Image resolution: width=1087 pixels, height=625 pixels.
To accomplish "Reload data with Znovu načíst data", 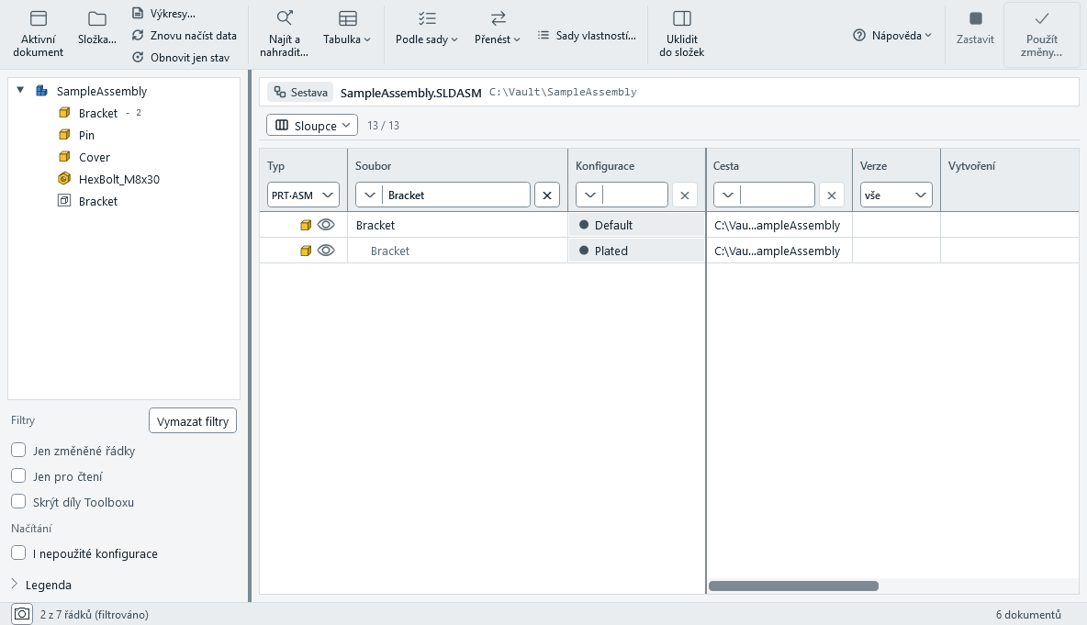I will [x=185, y=36].
